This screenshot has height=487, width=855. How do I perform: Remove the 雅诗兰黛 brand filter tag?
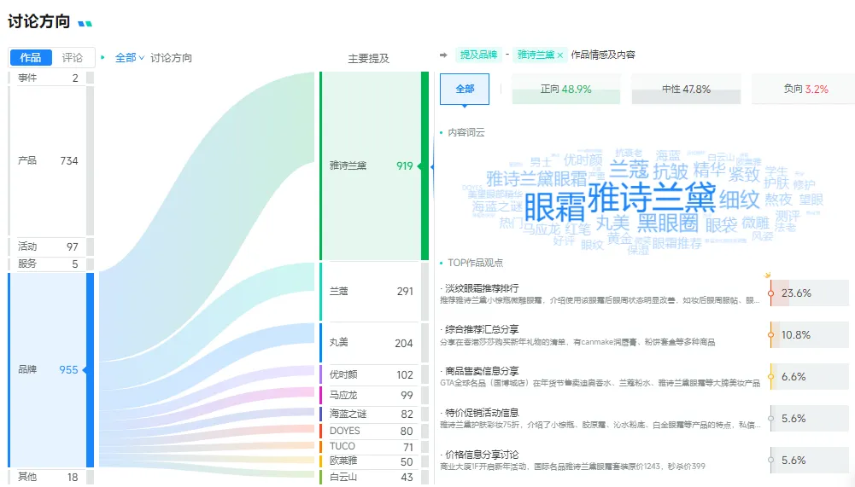[560, 55]
